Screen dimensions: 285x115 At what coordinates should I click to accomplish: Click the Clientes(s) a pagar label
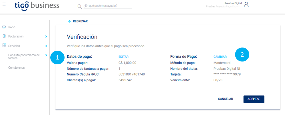pos(81,80)
